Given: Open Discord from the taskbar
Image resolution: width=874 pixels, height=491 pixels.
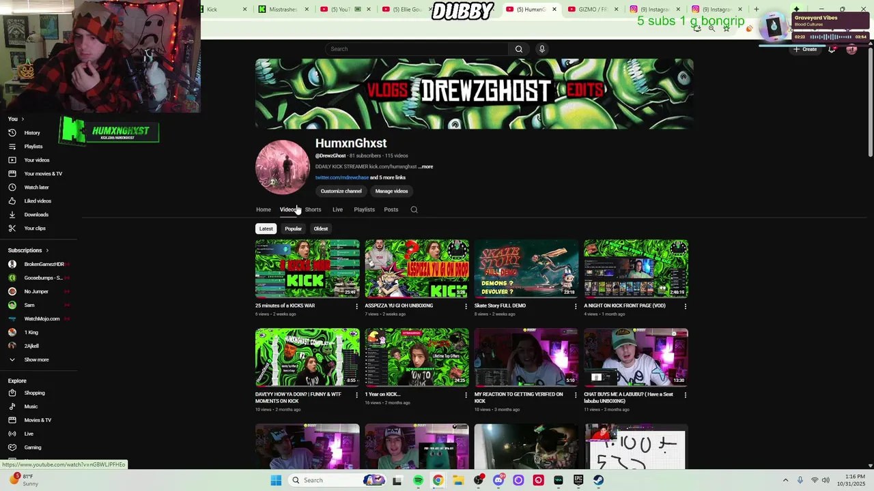Looking at the screenshot, I should [x=498, y=480].
